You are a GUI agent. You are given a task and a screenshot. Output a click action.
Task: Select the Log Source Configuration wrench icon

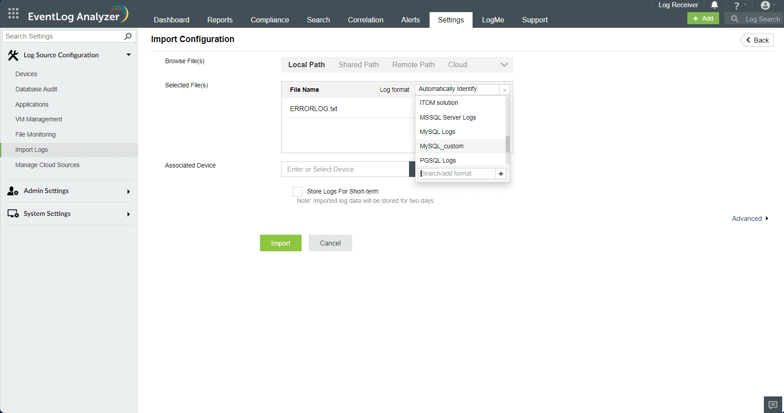pos(13,55)
